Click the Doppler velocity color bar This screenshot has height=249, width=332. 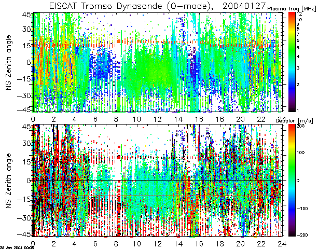pos(292,180)
